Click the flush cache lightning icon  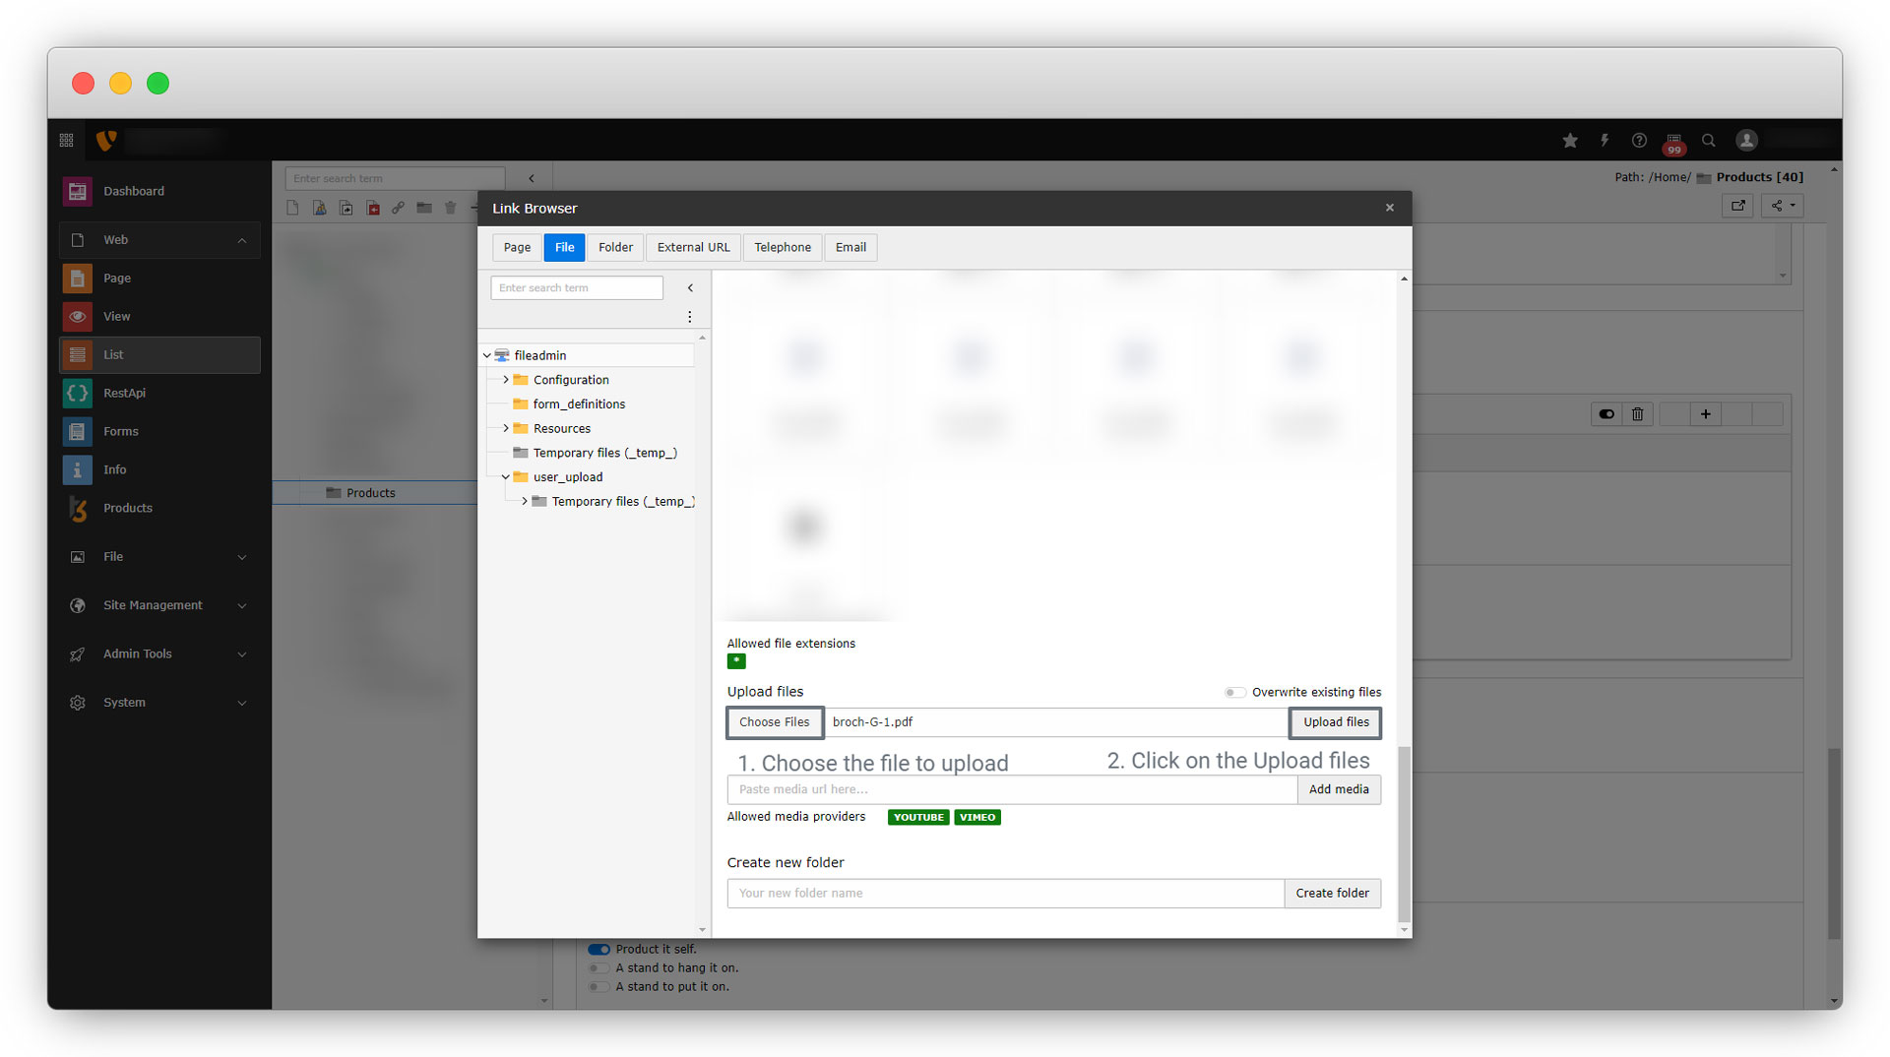tap(1605, 141)
